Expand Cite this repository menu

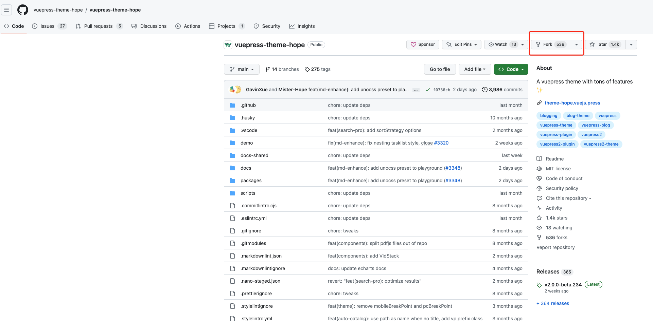[x=568, y=198]
